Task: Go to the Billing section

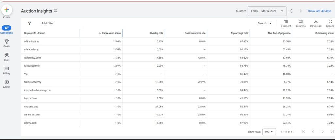Action: tap(7, 69)
